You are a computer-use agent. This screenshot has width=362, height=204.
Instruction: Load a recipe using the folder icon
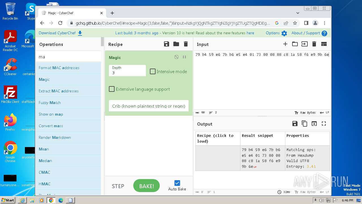[x=176, y=44]
